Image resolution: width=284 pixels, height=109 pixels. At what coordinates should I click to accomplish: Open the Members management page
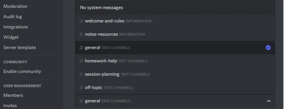13,95
